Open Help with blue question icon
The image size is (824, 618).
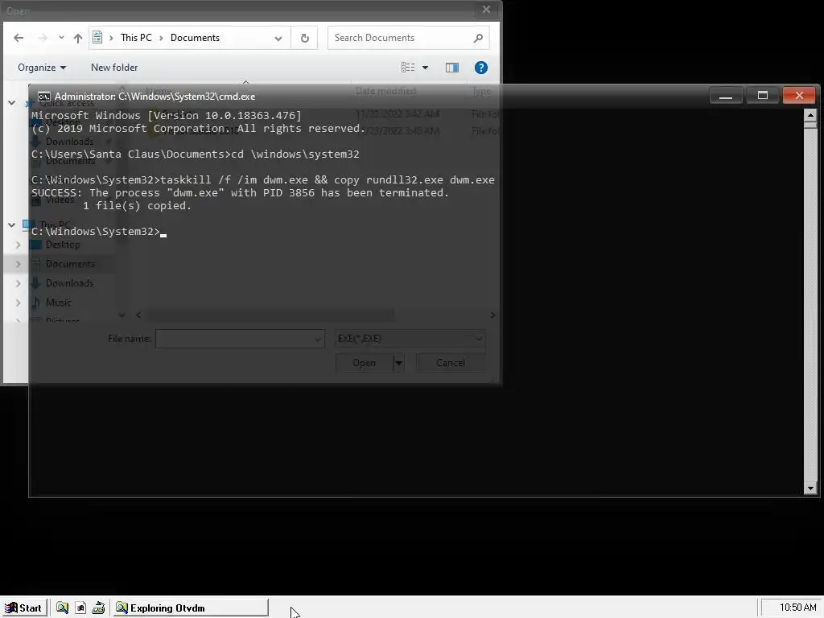tap(481, 68)
